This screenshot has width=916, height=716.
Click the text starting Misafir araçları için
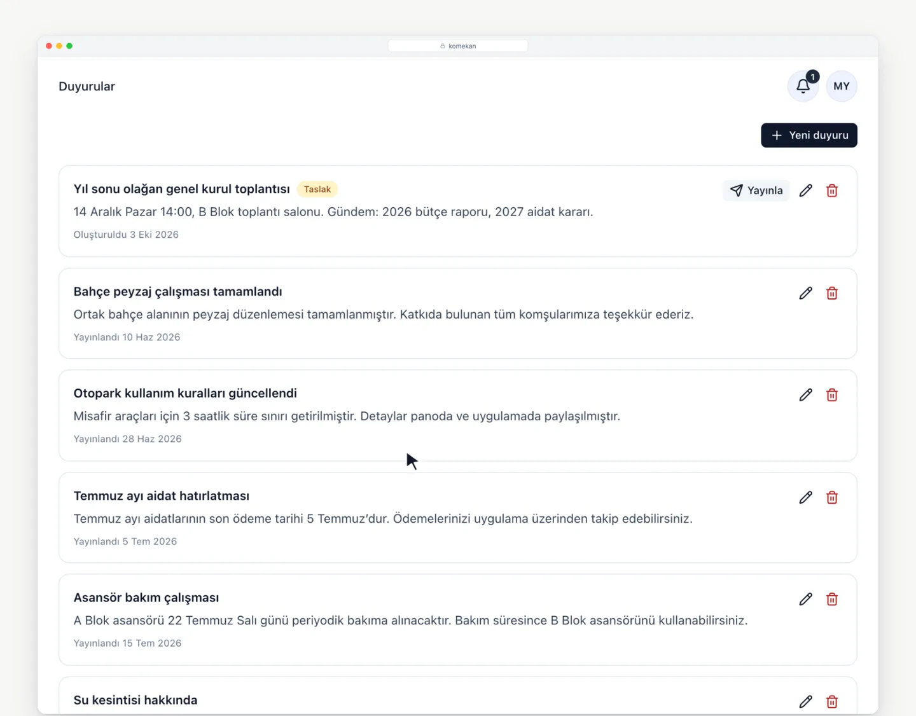(x=347, y=416)
